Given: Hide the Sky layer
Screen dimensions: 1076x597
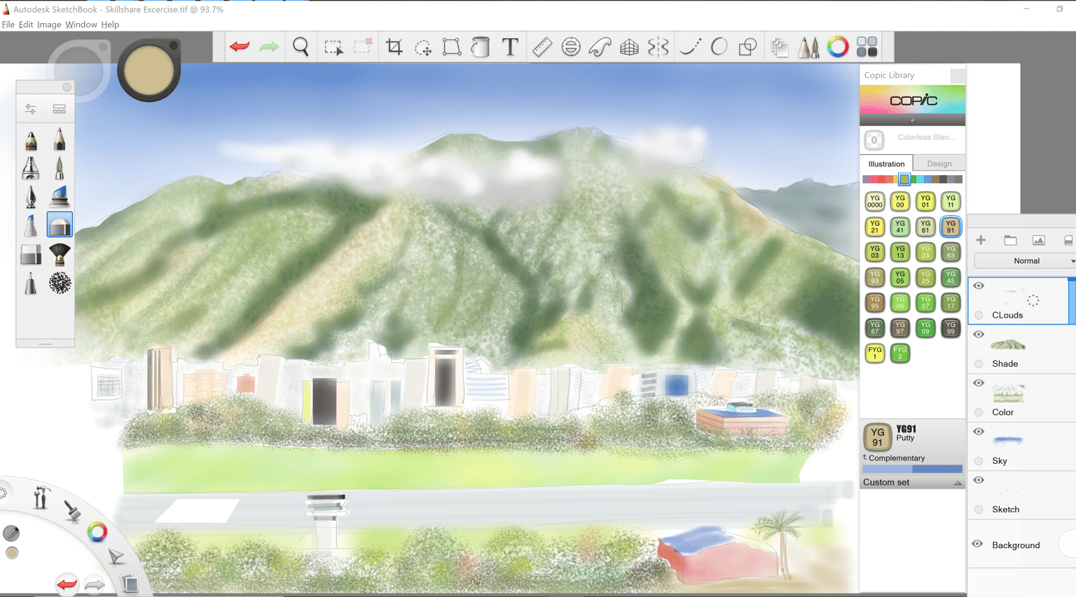Looking at the screenshot, I should (979, 432).
